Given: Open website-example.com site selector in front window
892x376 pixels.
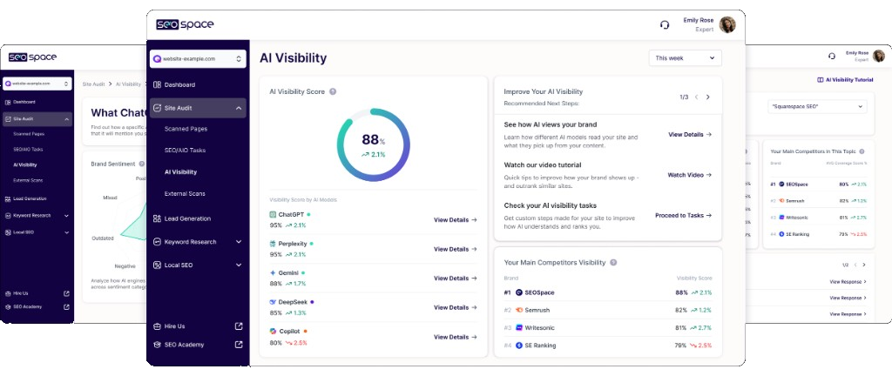Looking at the screenshot, I should [x=198, y=58].
